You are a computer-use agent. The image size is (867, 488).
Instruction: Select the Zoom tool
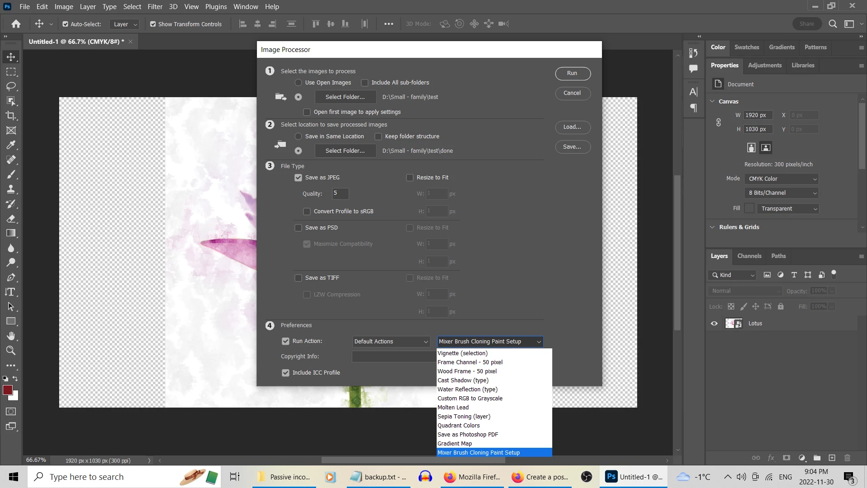tap(11, 351)
